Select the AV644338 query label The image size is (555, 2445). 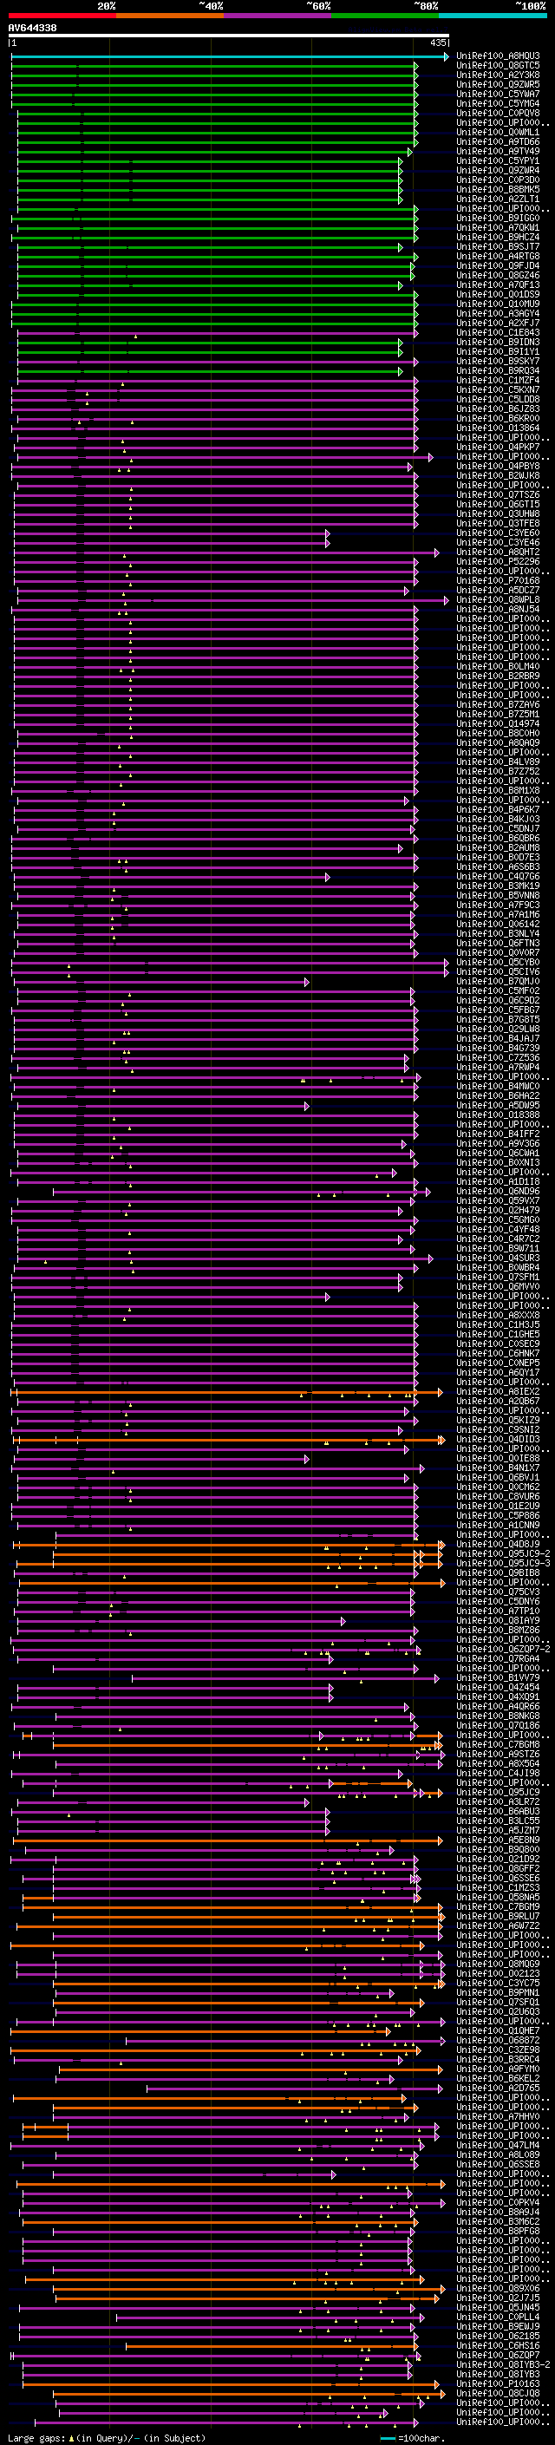32,29
